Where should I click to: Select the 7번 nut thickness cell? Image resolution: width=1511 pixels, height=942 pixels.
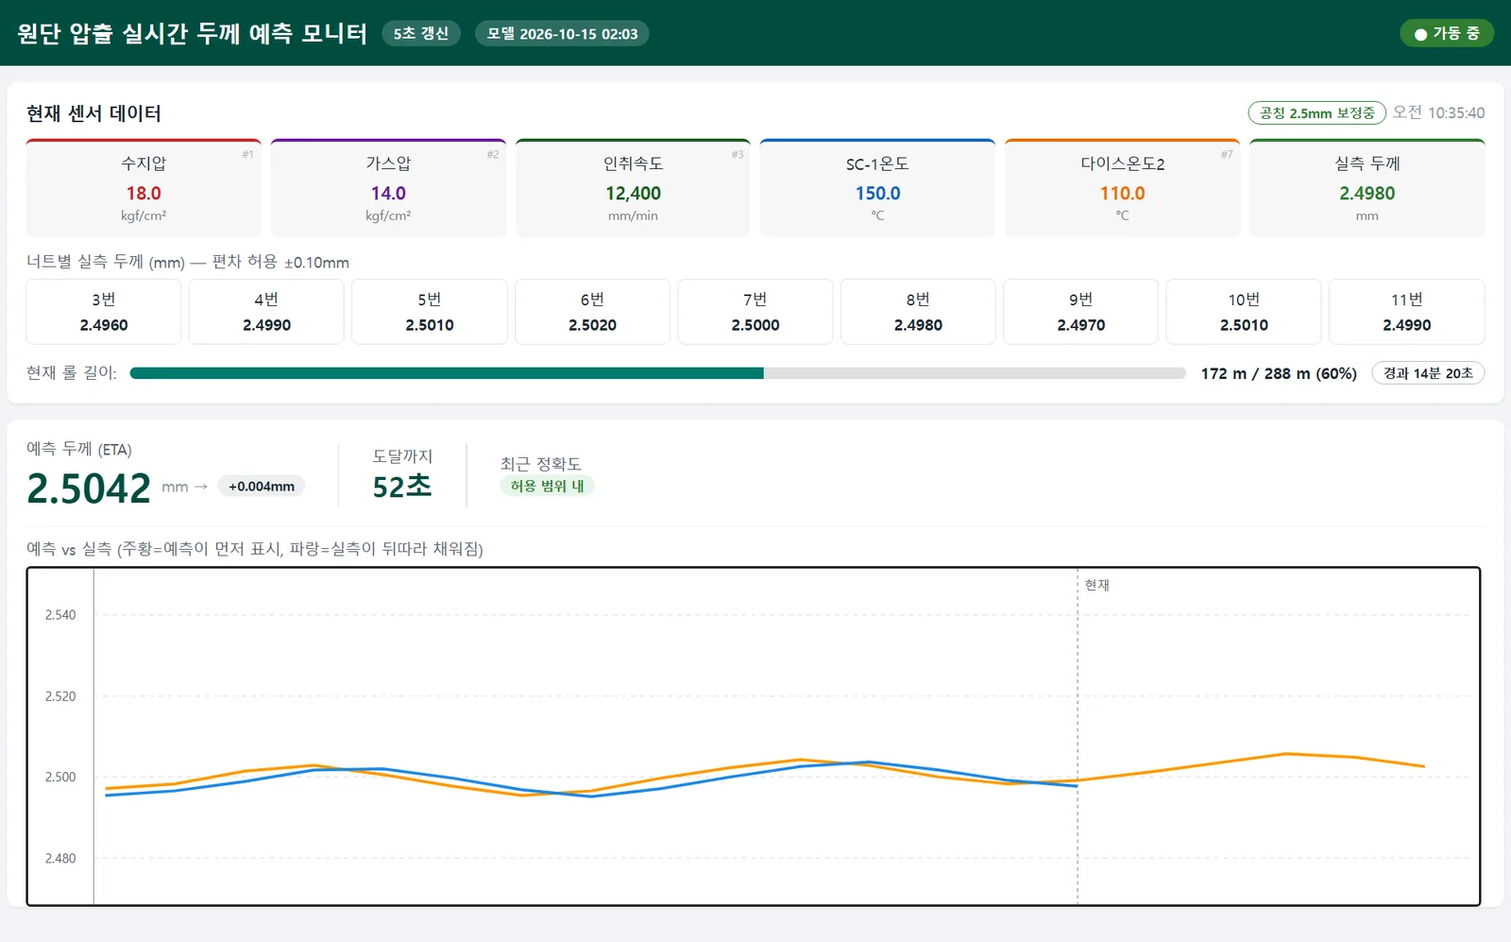point(755,312)
